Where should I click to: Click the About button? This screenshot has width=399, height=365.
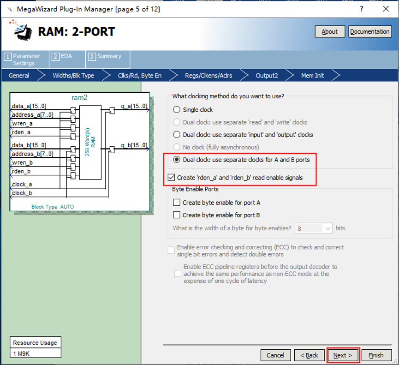pyautogui.click(x=329, y=32)
